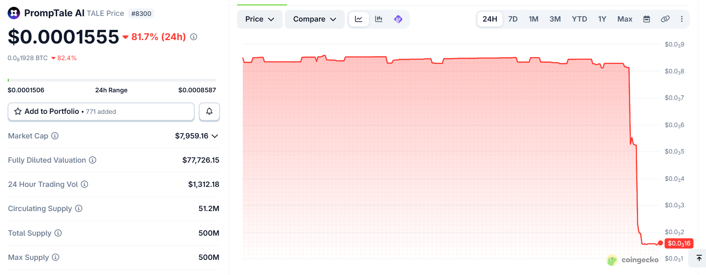Click red current price label on chart axis
This screenshot has width=706, height=275.
pos(679,243)
